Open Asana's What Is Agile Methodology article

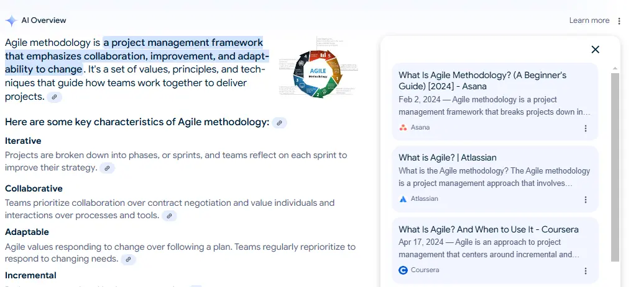pyautogui.click(x=482, y=81)
